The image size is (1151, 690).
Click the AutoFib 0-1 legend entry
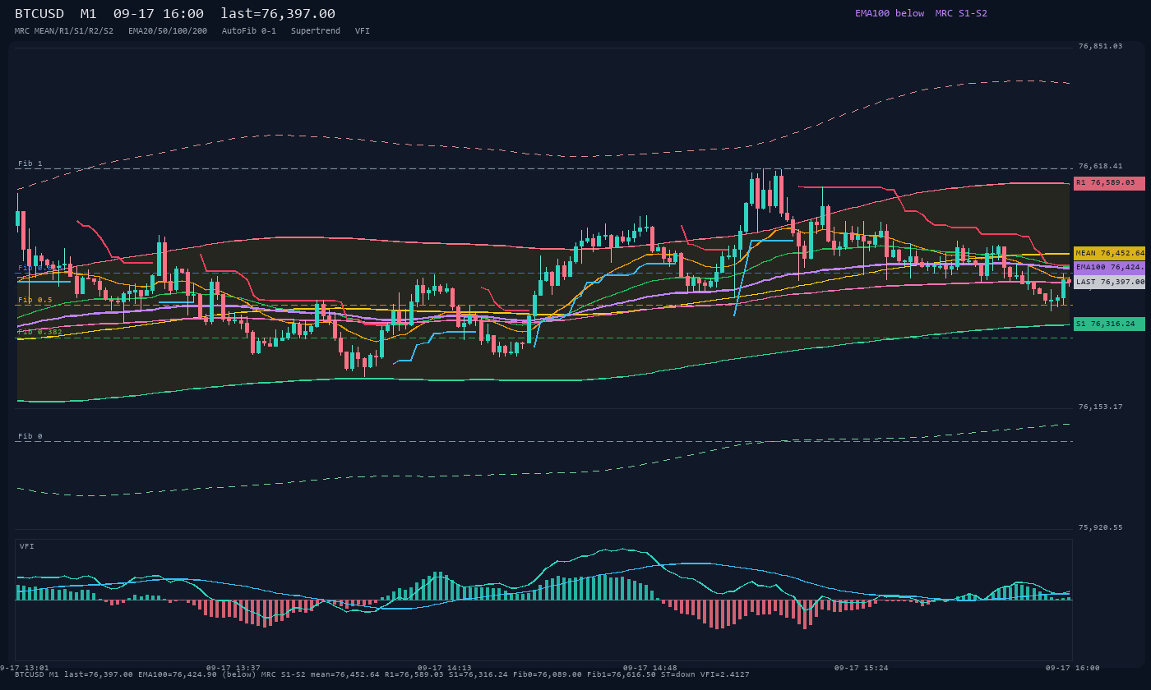click(249, 30)
